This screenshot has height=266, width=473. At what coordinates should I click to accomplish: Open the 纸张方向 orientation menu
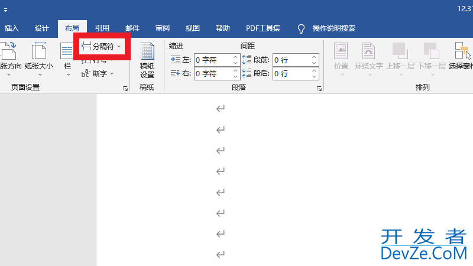click(9, 59)
